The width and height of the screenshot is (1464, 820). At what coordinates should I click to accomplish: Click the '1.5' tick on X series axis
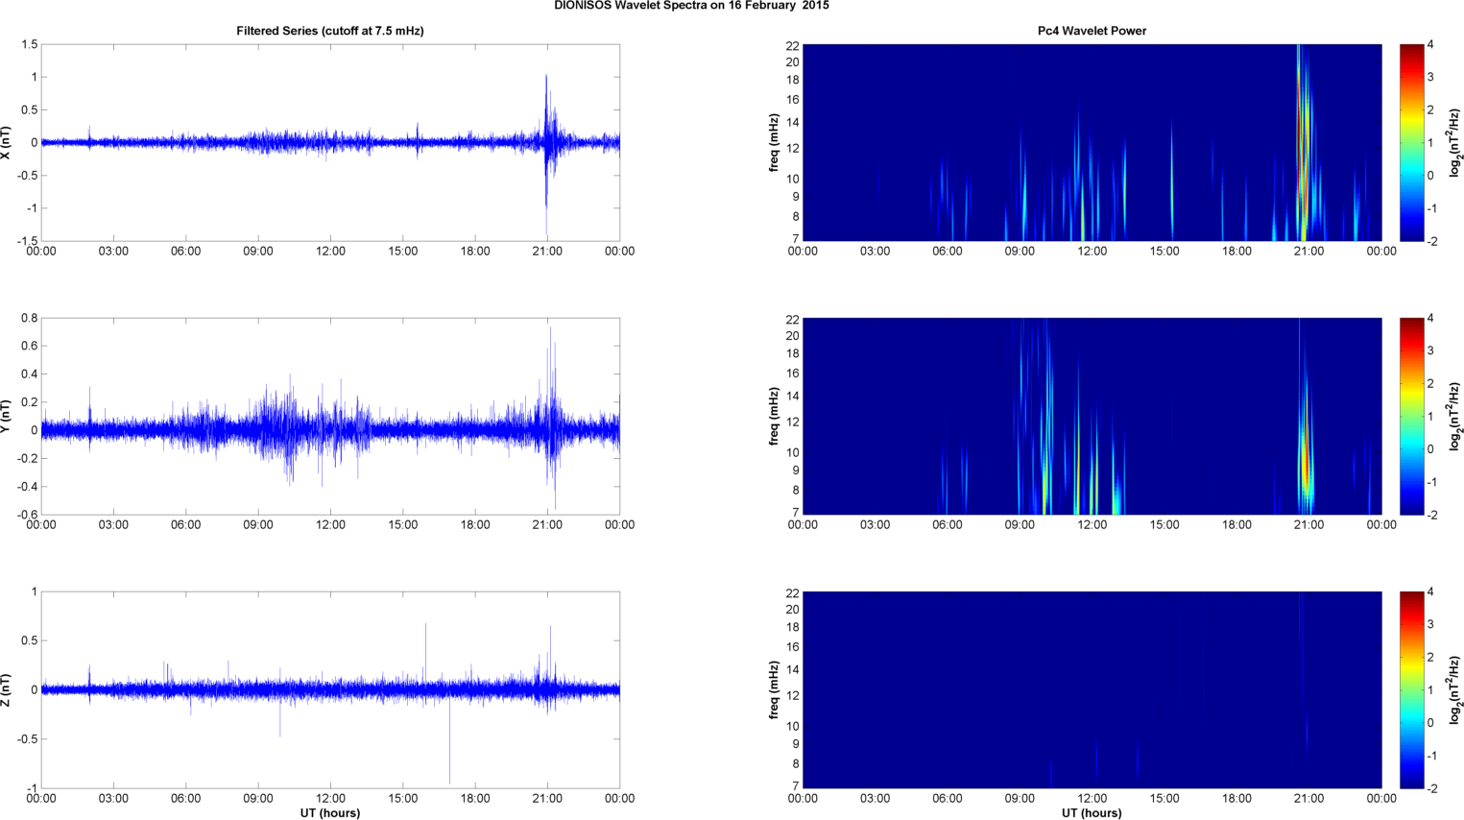[30, 44]
